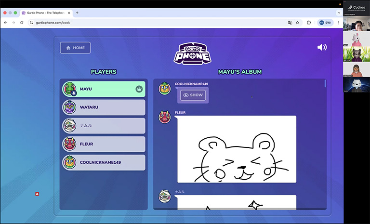The width and height of the screenshot is (370, 224).
Task: Select player MAYU in the list
Action: pyautogui.click(x=104, y=89)
